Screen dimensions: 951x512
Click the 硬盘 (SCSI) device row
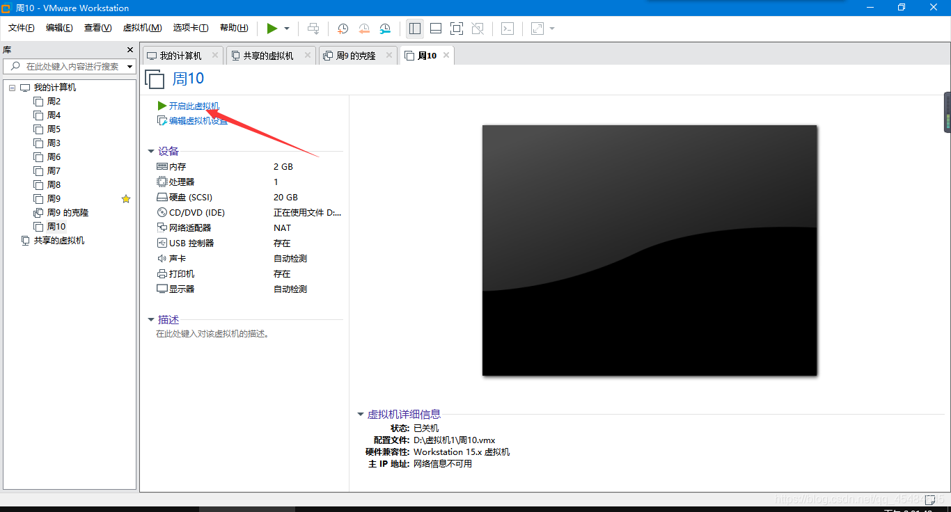click(250, 198)
